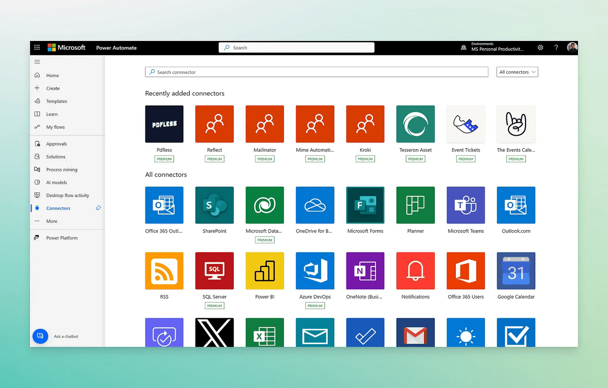Open the settings gear in header
This screenshot has width=608, height=388.
point(540,48)
